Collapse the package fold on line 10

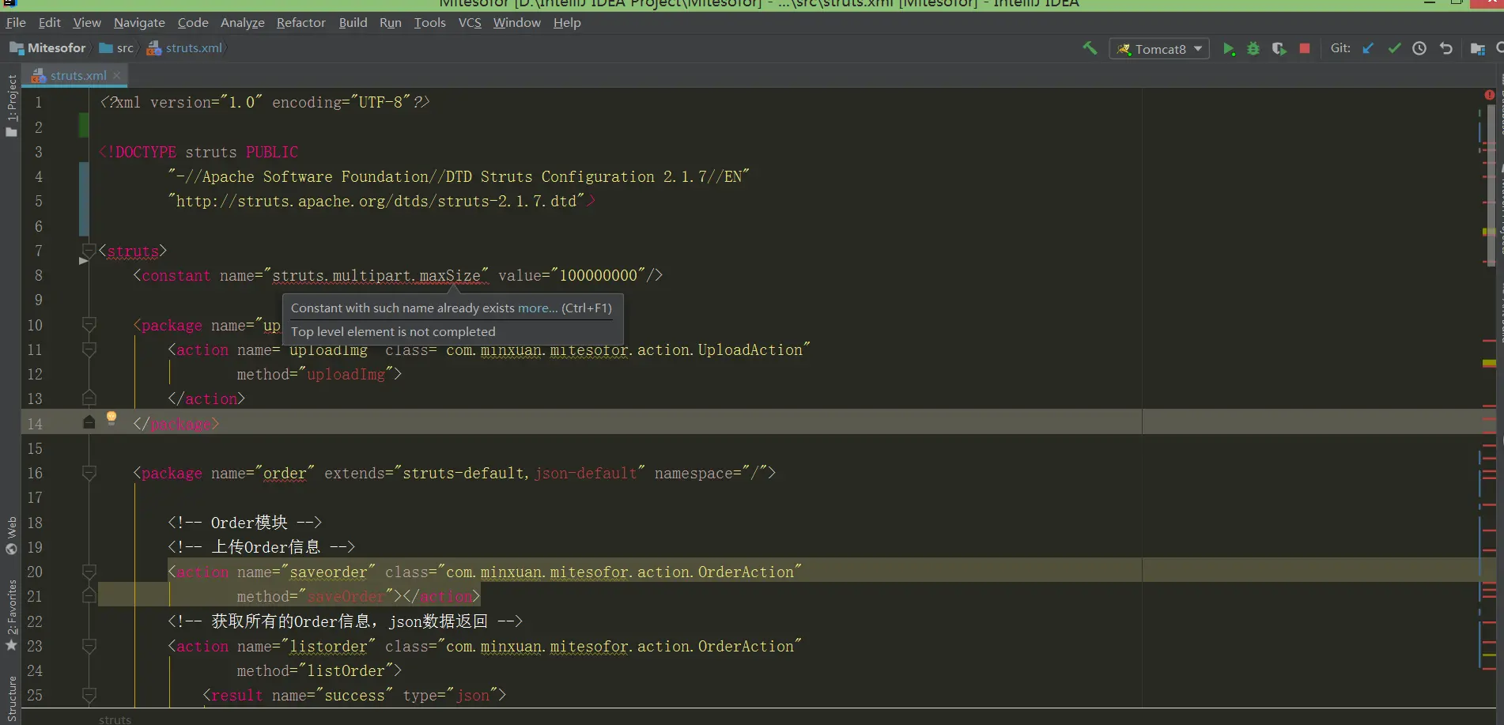click(x=89, y=325)
